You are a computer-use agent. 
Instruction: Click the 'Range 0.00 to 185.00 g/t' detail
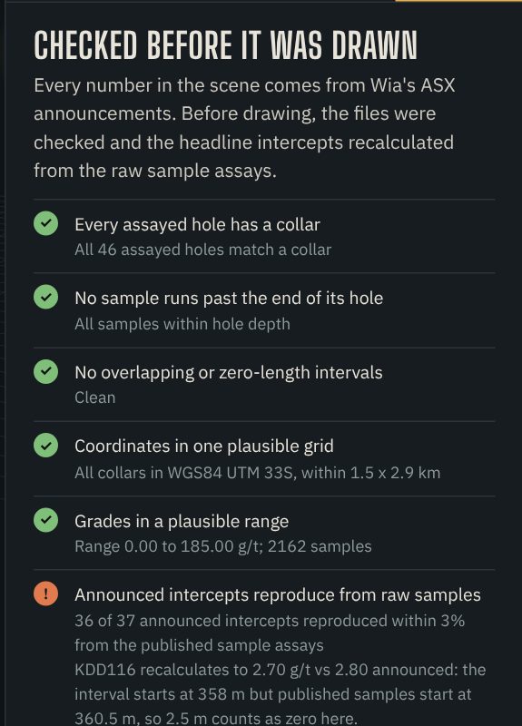point(167,547)
